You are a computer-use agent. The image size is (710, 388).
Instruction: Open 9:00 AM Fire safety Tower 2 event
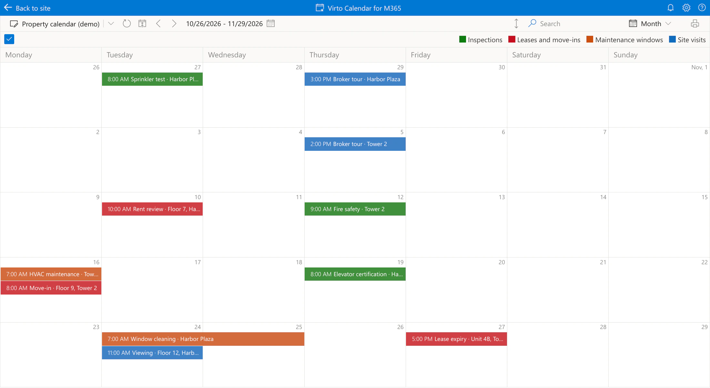tap(355, 209)
